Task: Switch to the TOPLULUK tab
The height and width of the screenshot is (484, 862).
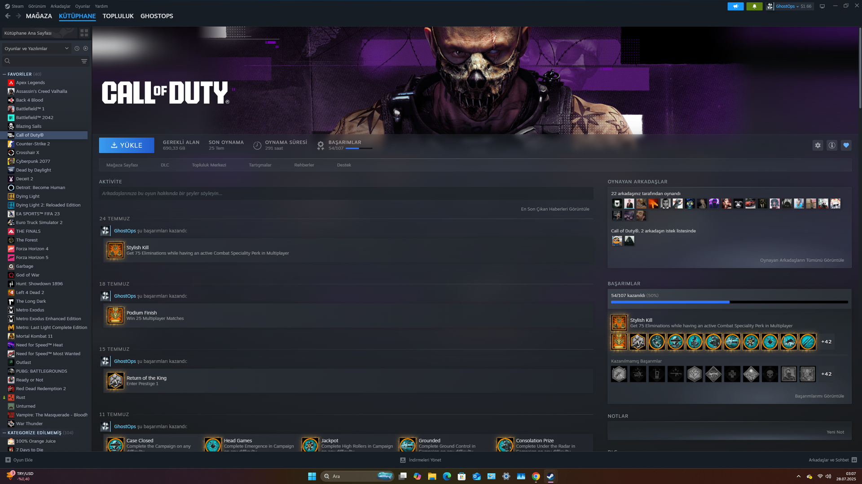Action: coord(118,16)
